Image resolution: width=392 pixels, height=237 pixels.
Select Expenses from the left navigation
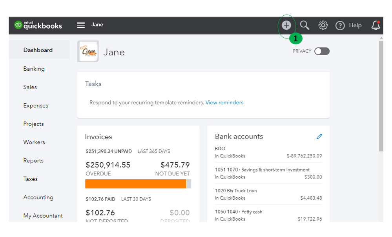[x=36, y=106]
